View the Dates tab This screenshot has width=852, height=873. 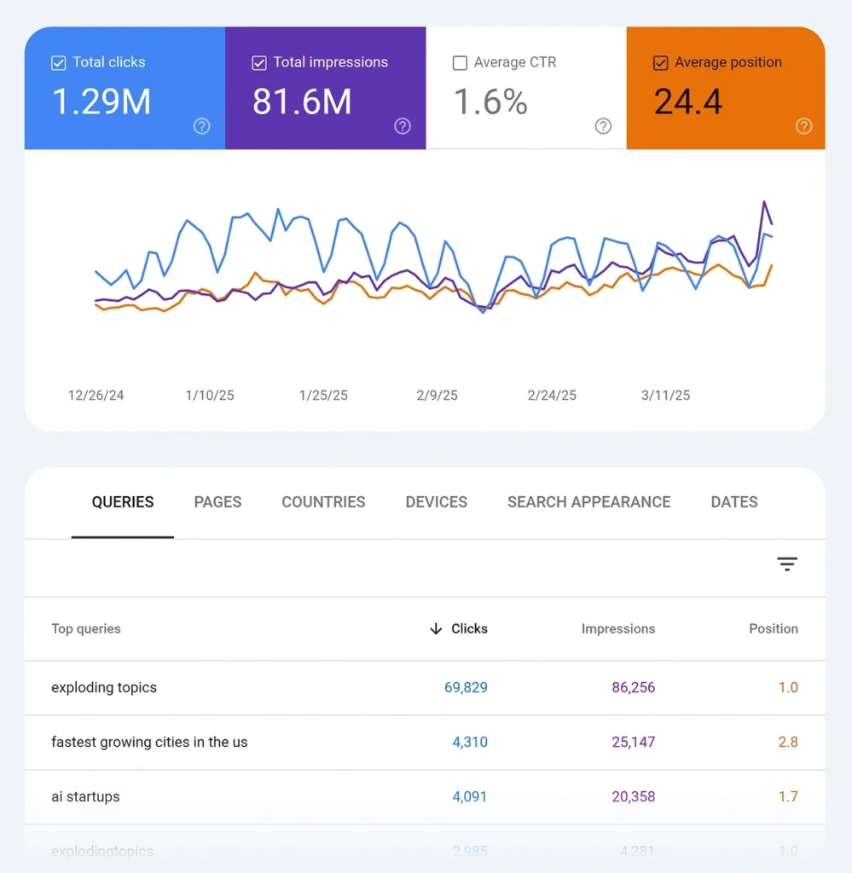[733, 502]
